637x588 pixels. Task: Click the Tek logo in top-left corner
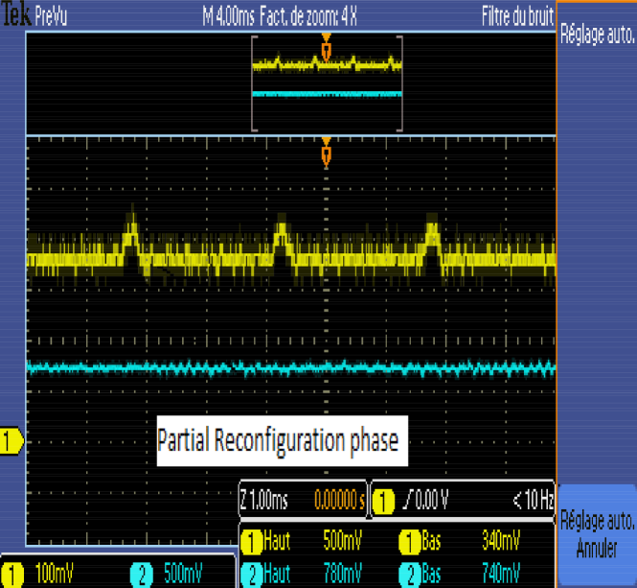coord(15,16)
